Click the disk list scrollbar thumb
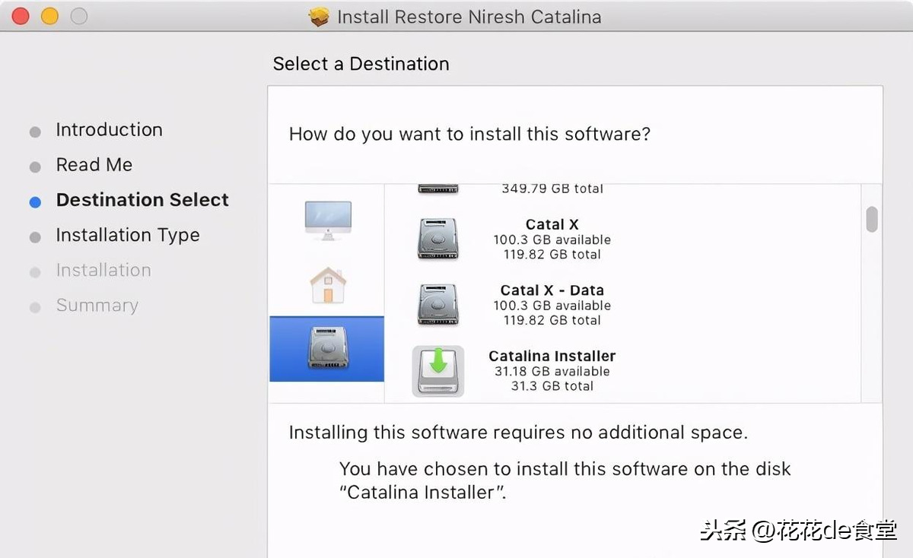 pyautogui.click(x=872, y=219)
